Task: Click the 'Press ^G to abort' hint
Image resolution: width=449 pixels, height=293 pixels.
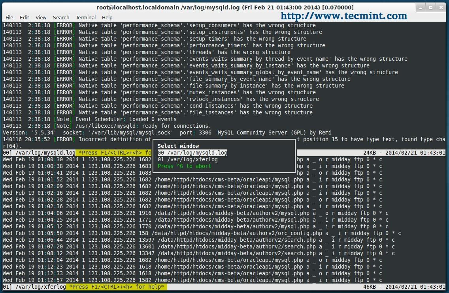Action: click(184, 166)
